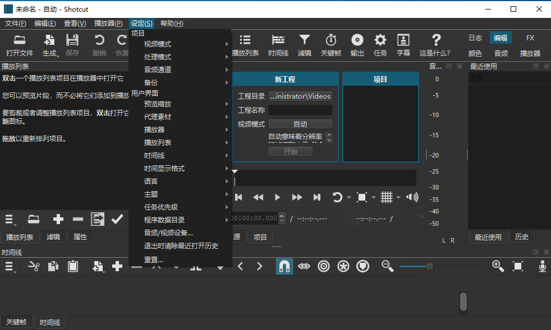This screenshot has height=330, width=551.
Task: Open the Timeline (时间线) toolbar icon
Action: [x=278, y=45]
